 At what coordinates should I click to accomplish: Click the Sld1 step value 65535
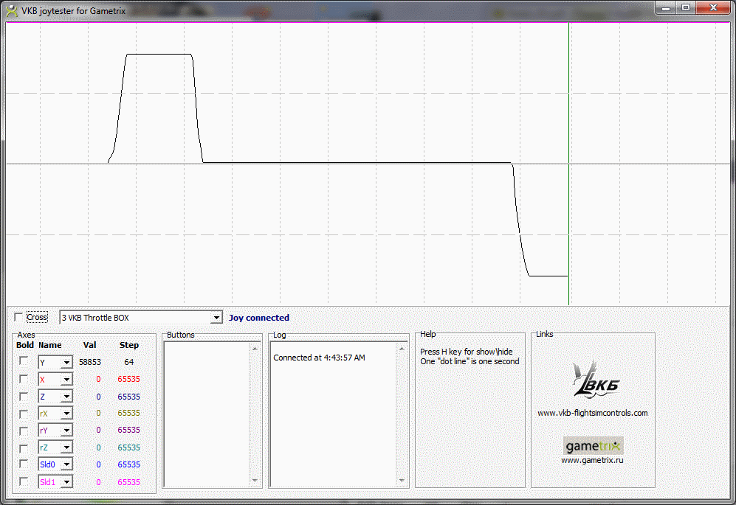coord(129,482)
